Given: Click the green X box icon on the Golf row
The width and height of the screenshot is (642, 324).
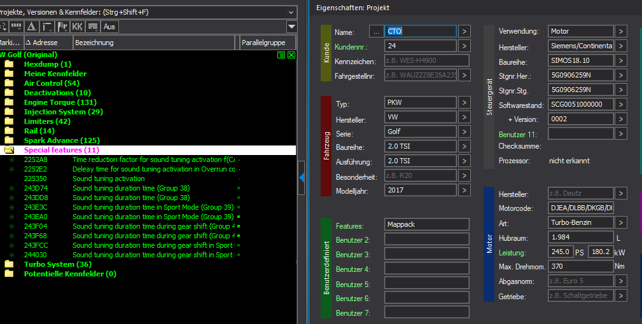Looking at the screenshot, I should point(291,55).
